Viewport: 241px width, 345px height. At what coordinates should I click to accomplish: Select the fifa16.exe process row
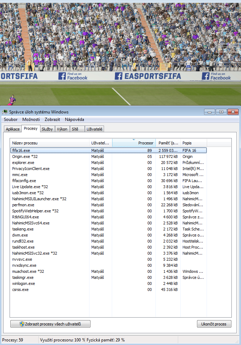(x=108, y=150)
